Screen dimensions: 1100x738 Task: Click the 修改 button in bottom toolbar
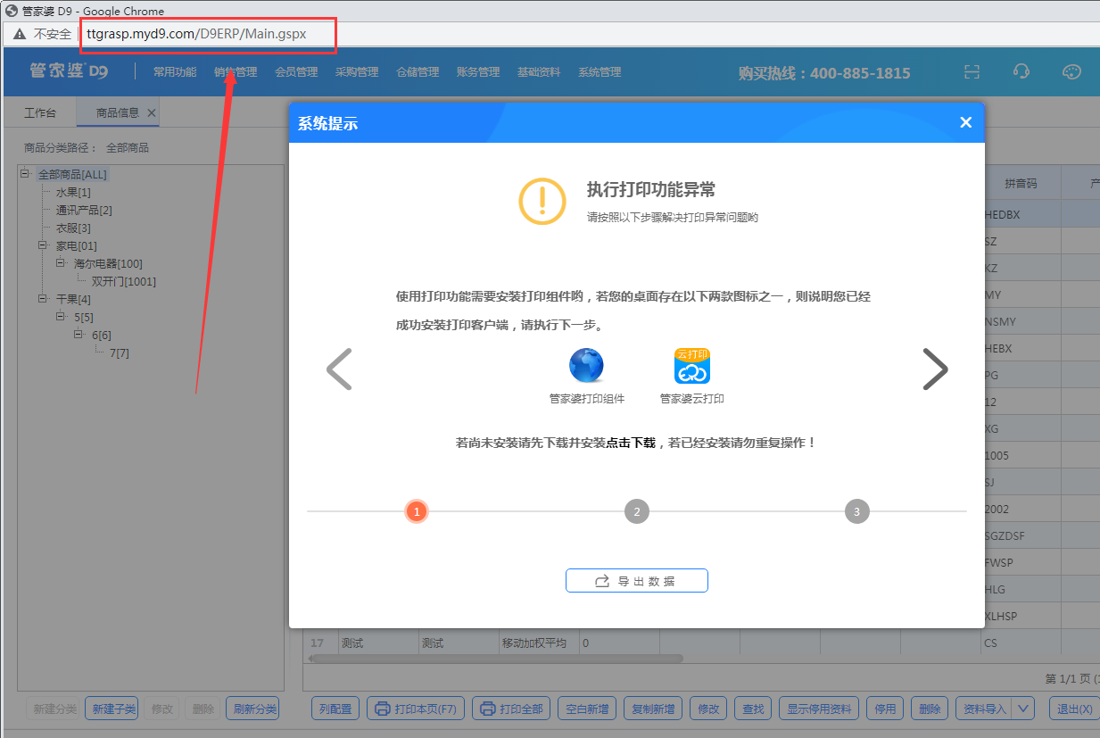pos(708,709)
